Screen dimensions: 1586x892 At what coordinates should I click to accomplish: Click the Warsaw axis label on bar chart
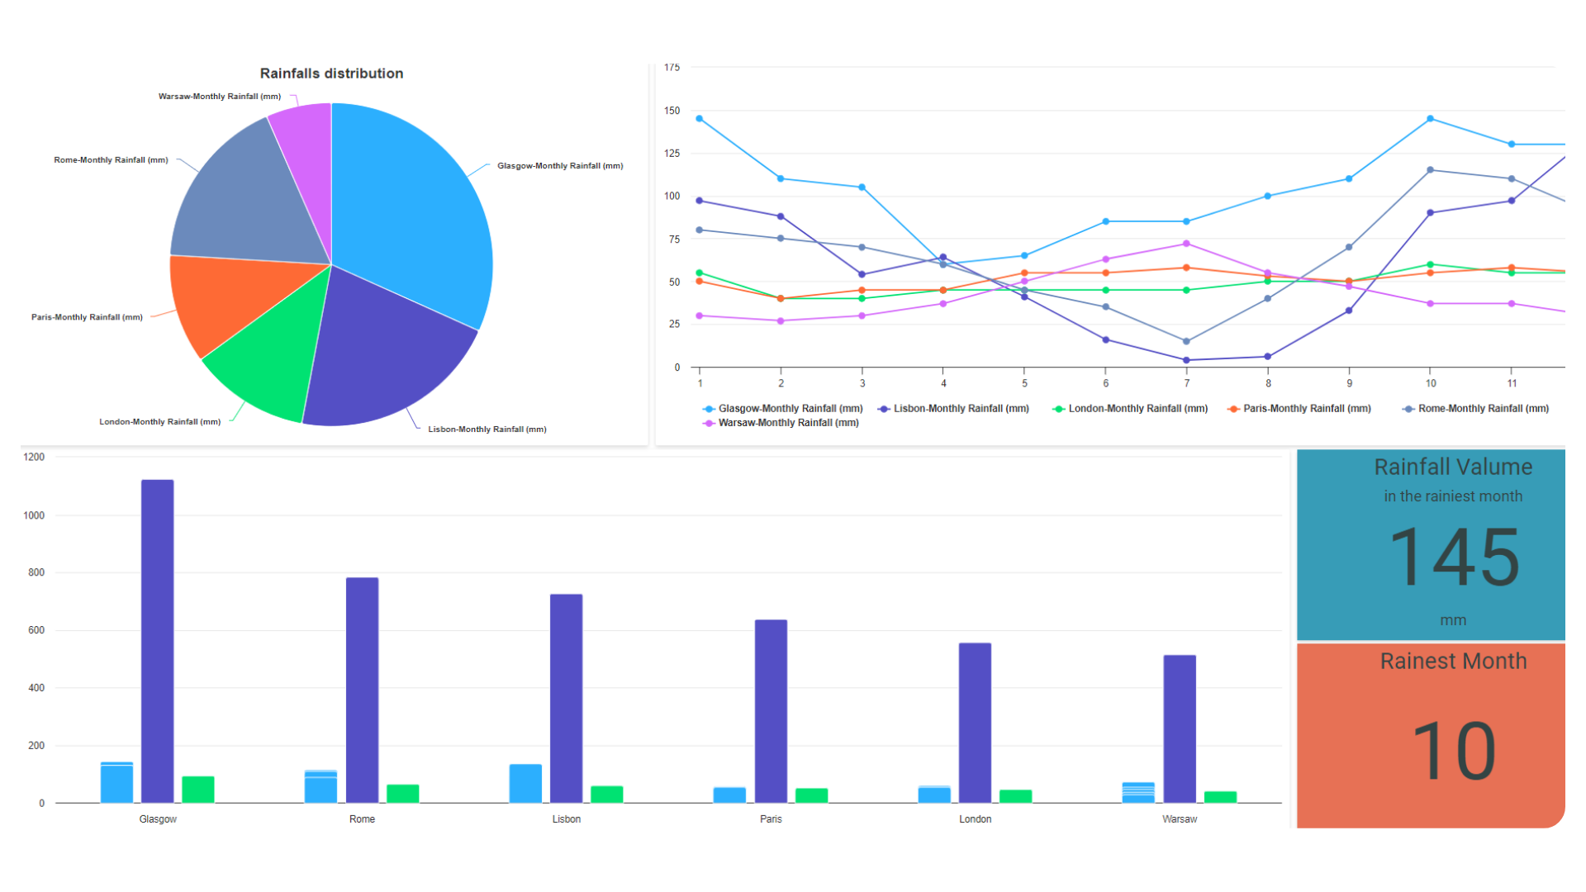pos(1180,819)
